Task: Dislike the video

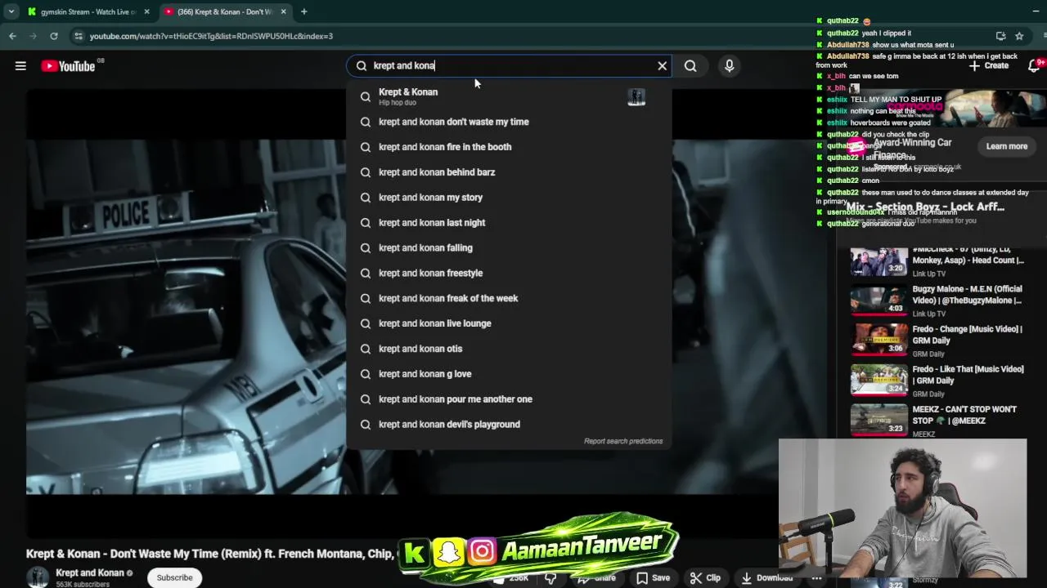Action: coord(550,577)
